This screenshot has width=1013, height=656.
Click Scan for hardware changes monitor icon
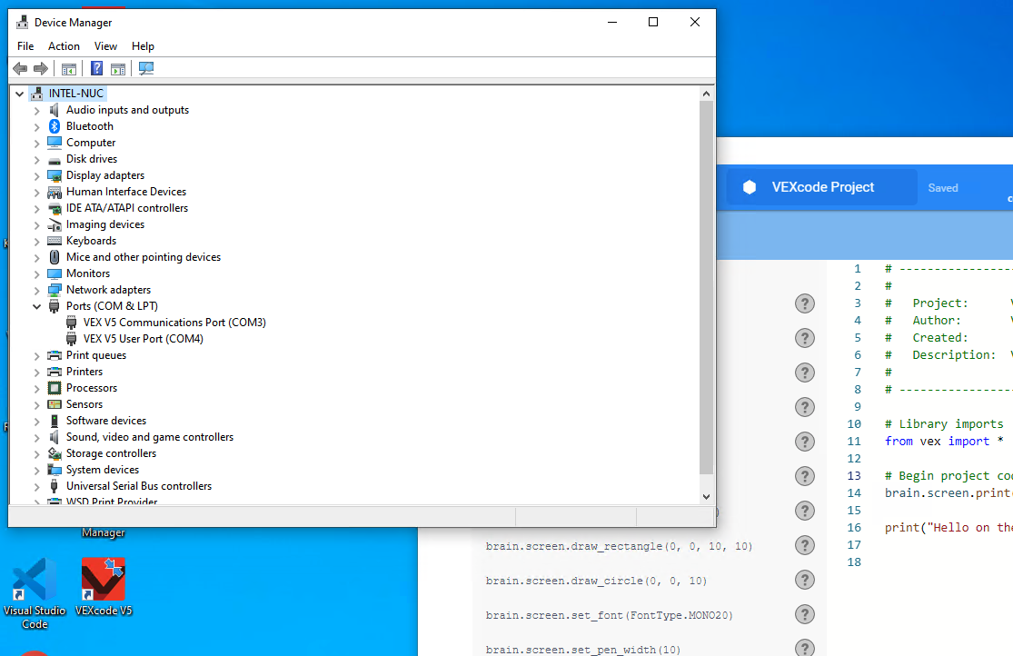coord(146,68)
